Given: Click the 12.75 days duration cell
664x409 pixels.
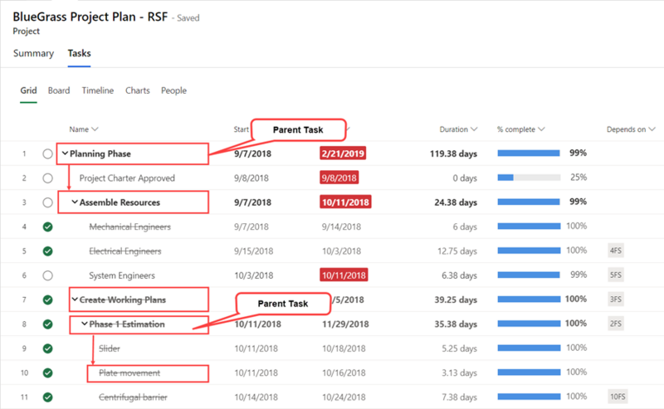Looking at the screenshot, I should (x=457, y=251).
